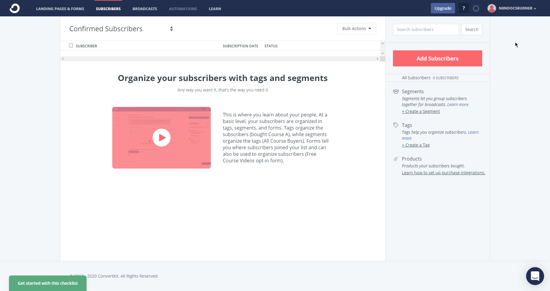
Task: Open the Confirmed Subscribers filter selector
Action: [171, 29]
